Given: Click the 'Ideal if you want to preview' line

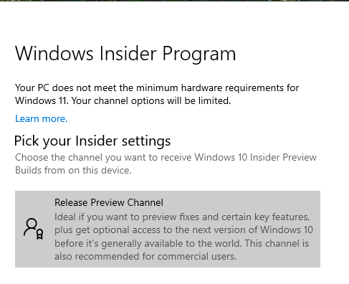Looking at the screenshot, I should [182, 217].
